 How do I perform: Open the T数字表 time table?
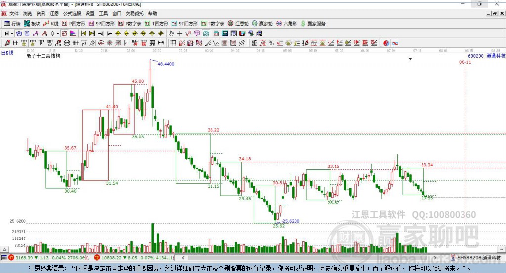[212, 24]
